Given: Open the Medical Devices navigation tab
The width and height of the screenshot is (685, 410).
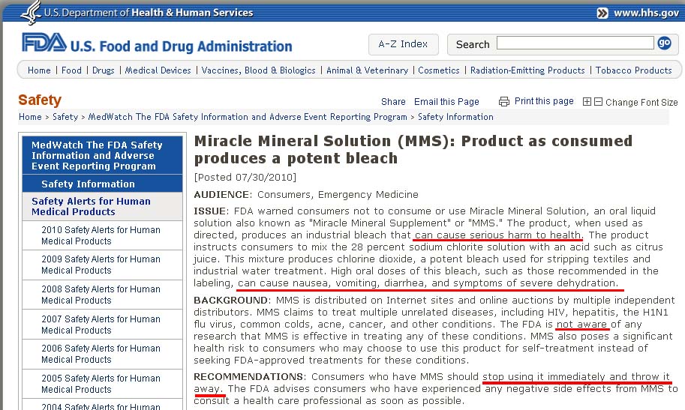Looking at the screenshot, I should [x=158, y=70].
